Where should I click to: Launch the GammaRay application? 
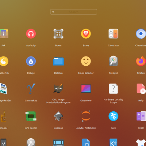(x=31, y=89)
